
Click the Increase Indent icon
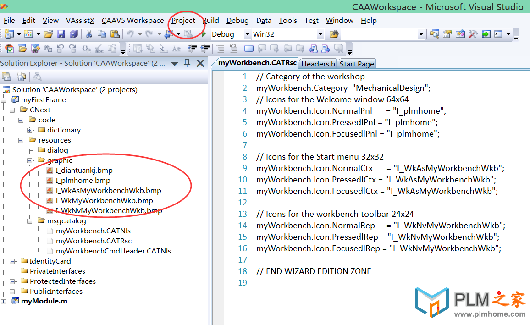[x=205, y=49]
